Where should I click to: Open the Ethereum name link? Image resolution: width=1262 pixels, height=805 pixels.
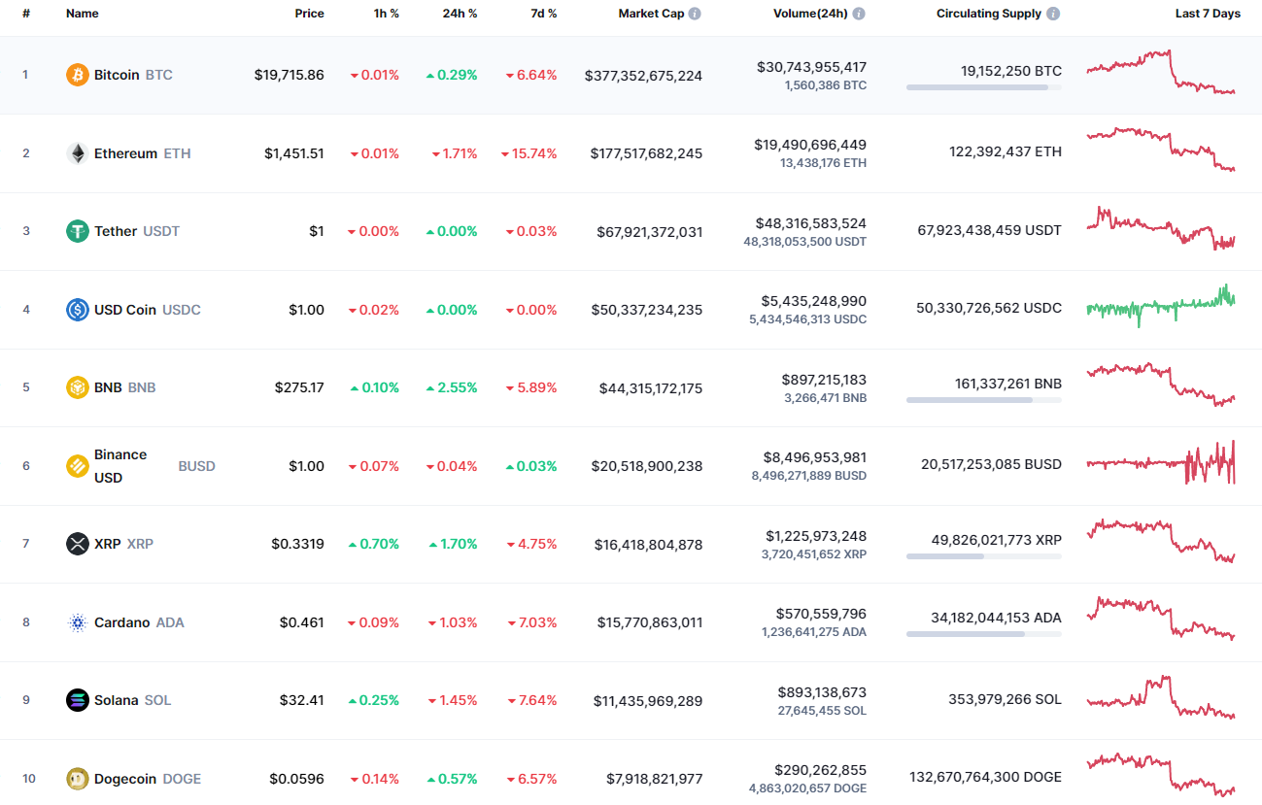tap(124, 152)
